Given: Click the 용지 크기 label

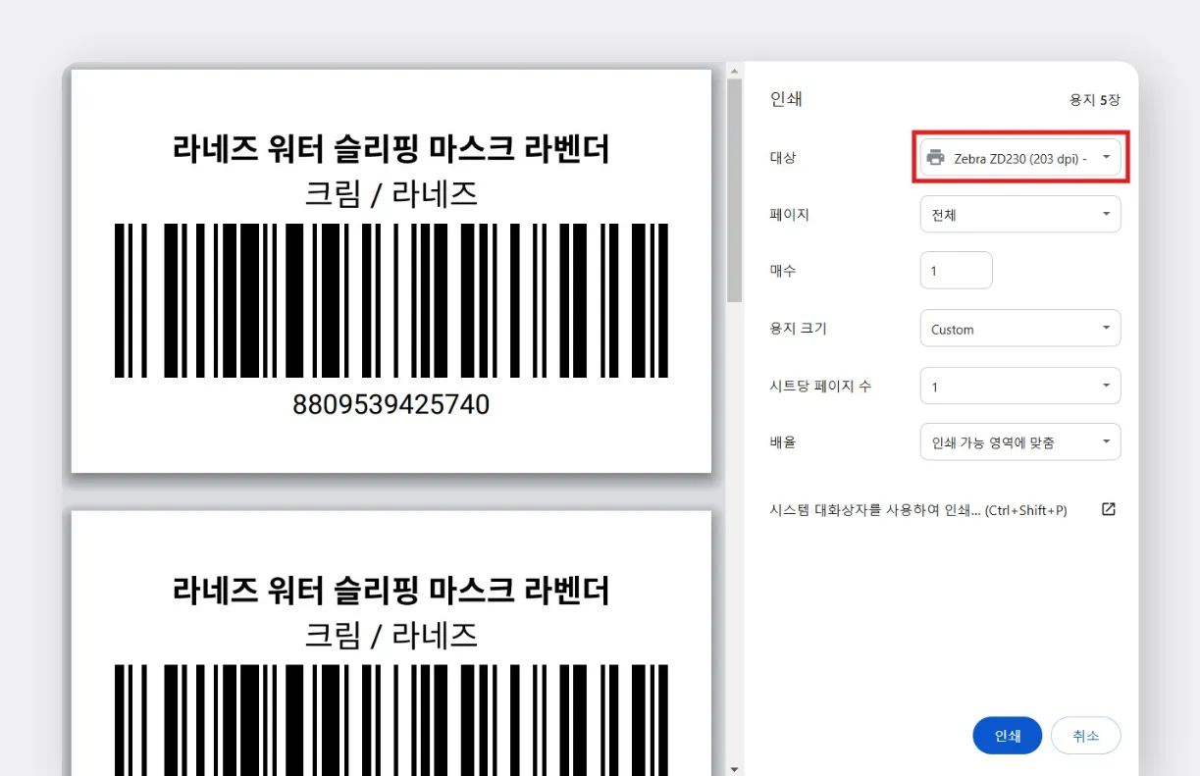Looking at the screenshot, I should pos(799,329).
